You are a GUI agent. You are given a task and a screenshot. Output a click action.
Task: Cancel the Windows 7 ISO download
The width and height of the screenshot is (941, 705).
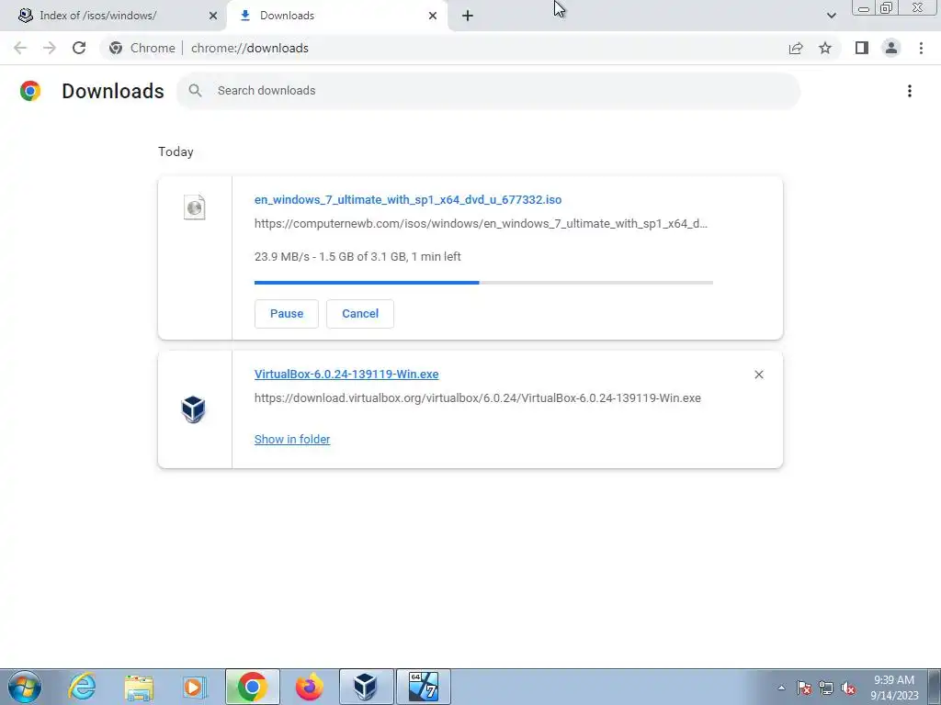pyautogui.click(x=360, y=314)
